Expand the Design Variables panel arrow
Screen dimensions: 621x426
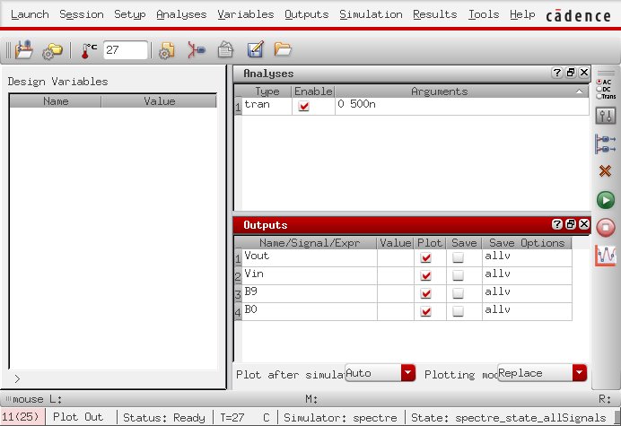pyautogui.click(x=17, y=379)
